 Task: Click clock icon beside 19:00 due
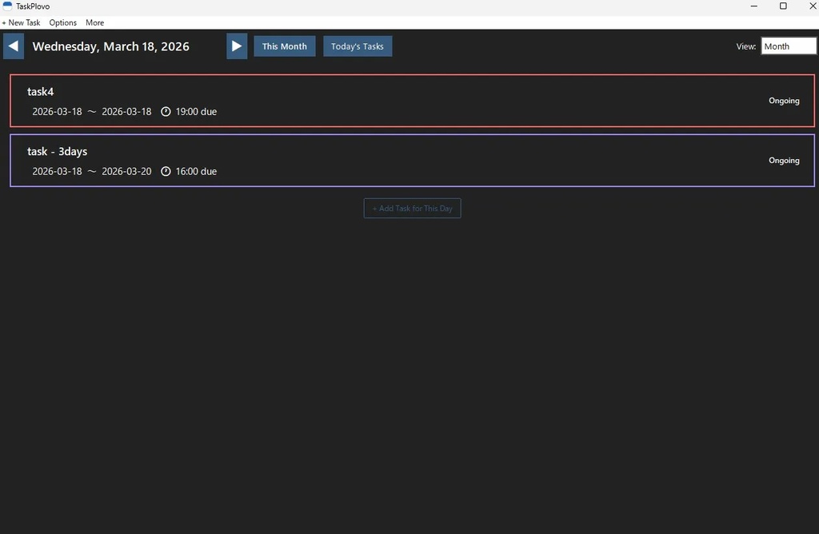tap(166, 111)
